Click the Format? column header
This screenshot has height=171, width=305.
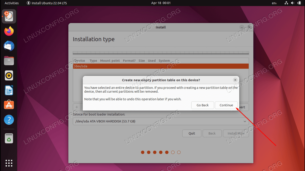129,61
